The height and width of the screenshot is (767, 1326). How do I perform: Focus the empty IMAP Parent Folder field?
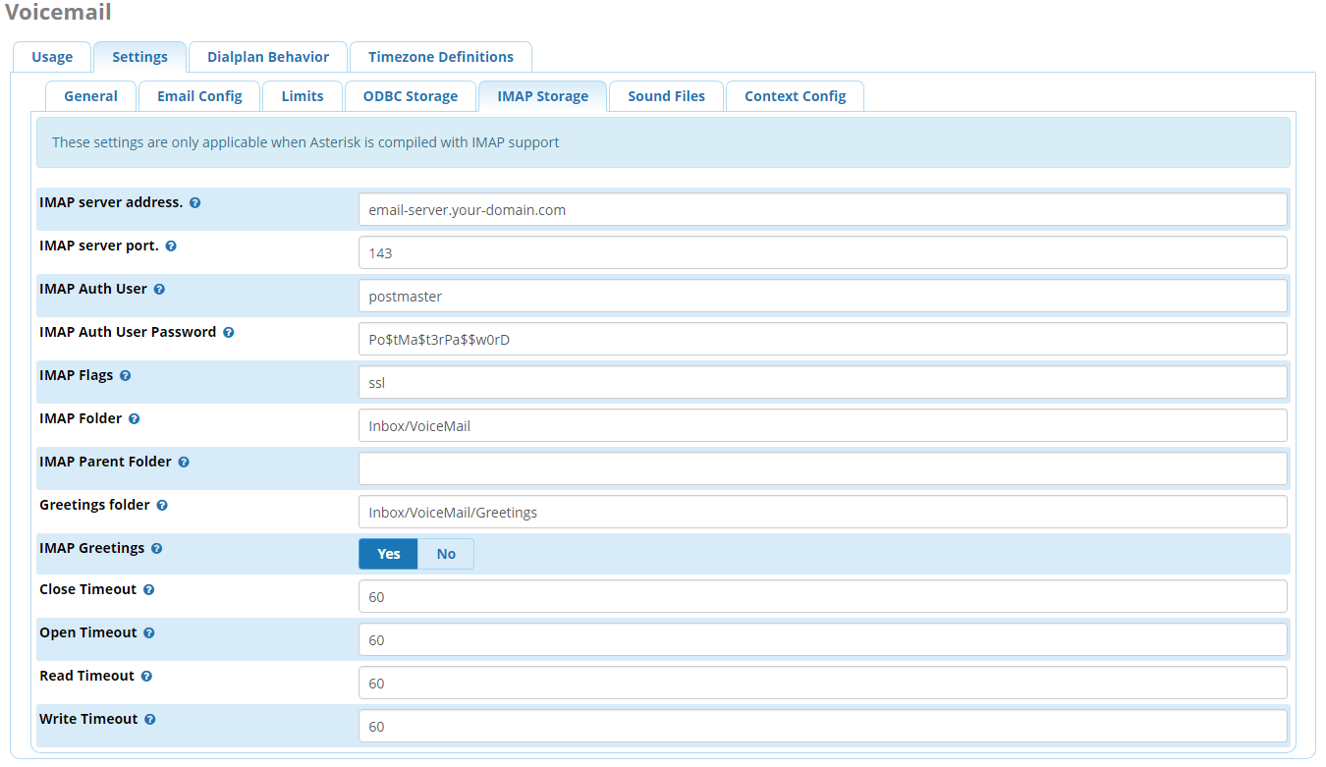pos(822,468)
